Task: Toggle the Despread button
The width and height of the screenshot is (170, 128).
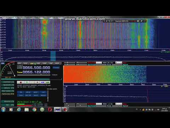Action: click(43, 95)
